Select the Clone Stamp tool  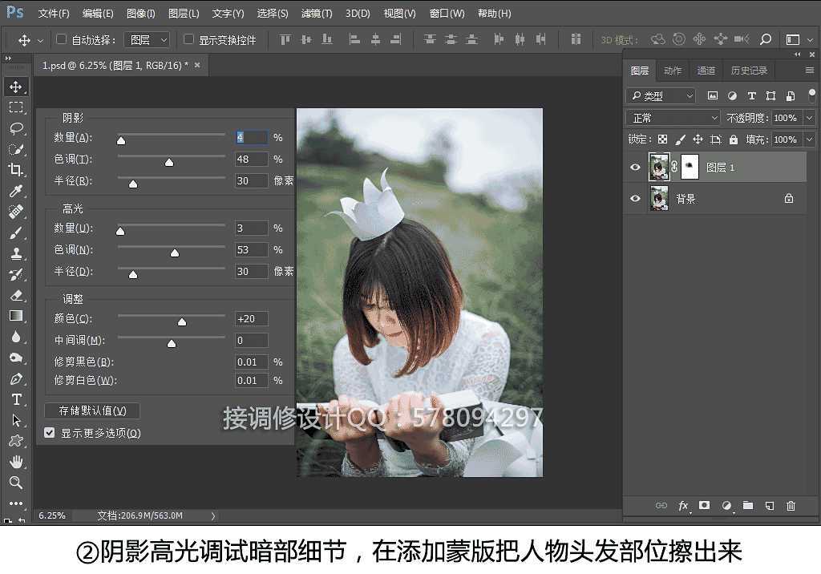pos(16,255)
